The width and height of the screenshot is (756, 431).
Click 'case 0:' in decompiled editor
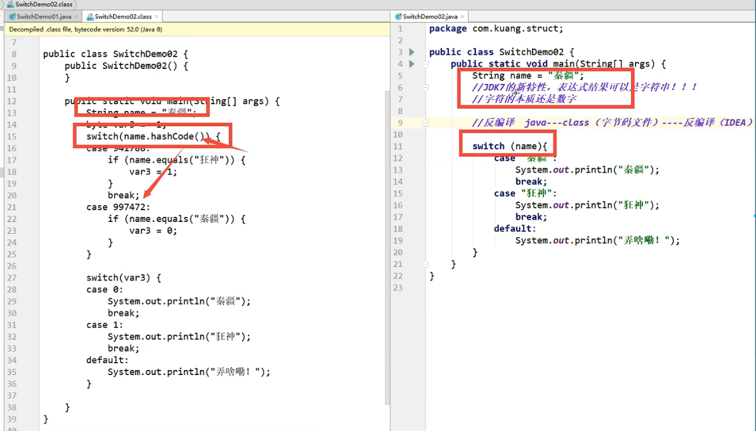[x=105, y=290]
